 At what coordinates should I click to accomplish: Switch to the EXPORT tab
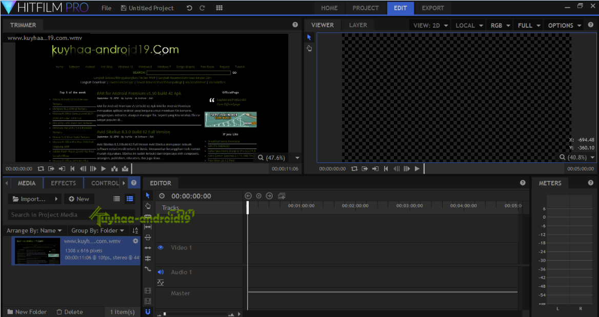coord(433,8)
